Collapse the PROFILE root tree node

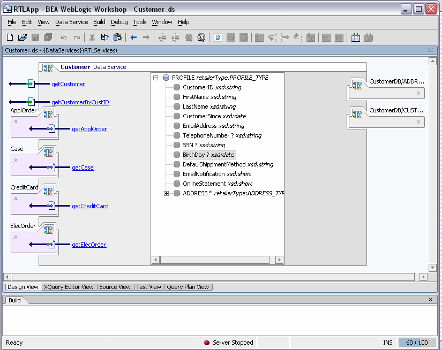[x=156, y=78]
